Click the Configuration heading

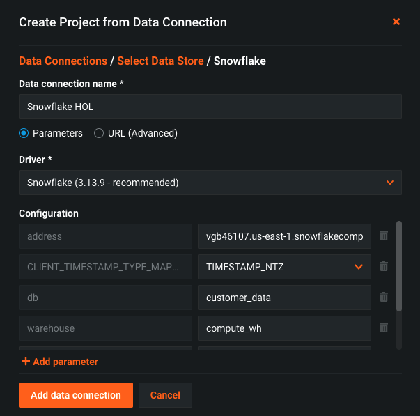pyautogui.click(x=49, y=213)
